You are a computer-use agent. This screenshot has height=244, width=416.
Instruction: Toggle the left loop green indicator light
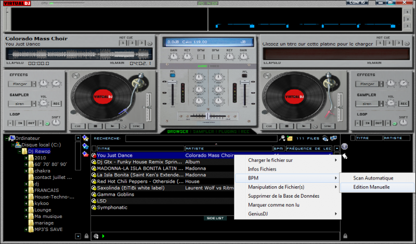(x=48, y=123)
